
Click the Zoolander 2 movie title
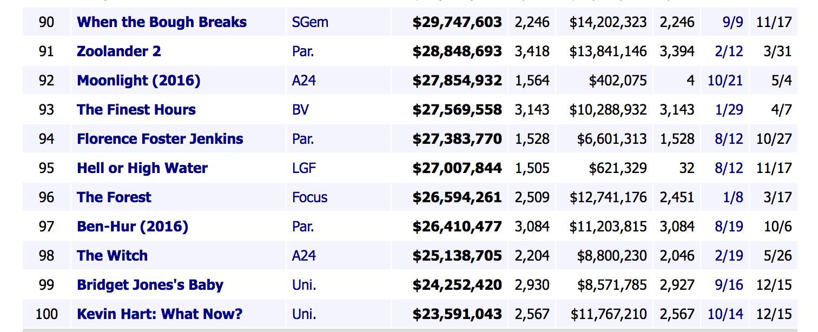click(x=118, y=51)
